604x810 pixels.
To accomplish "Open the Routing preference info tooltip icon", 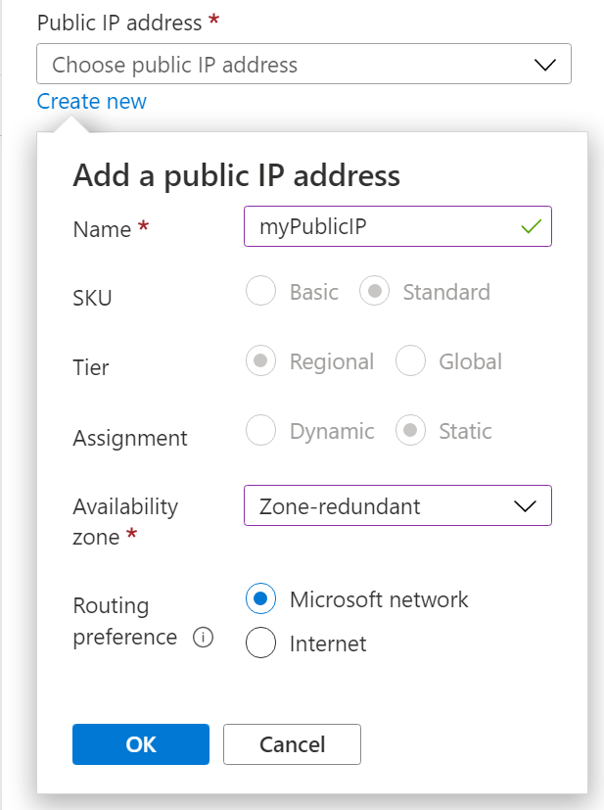I will point(202,637).
